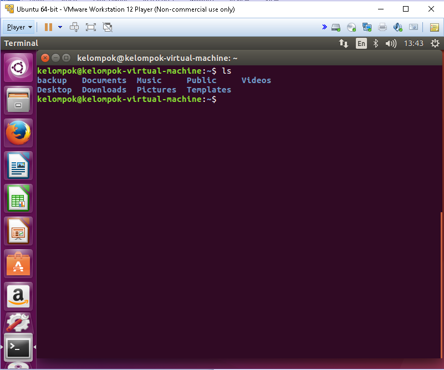This screenshot has height=370, width=444.
Task: Open the session power gear menu
Action: [x=435, y=43]
